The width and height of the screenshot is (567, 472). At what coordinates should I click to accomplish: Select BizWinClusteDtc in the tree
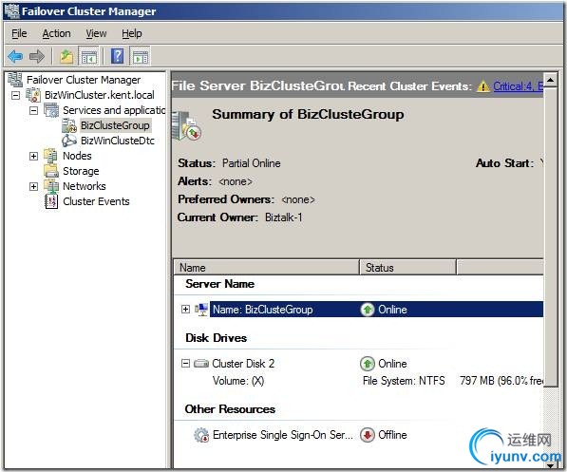118,141
